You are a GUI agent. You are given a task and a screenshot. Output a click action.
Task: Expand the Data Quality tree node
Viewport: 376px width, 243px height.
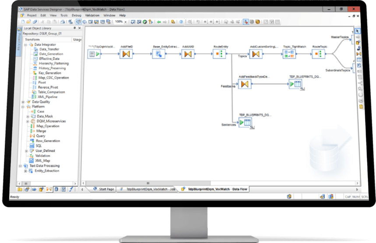pos(23,102)
